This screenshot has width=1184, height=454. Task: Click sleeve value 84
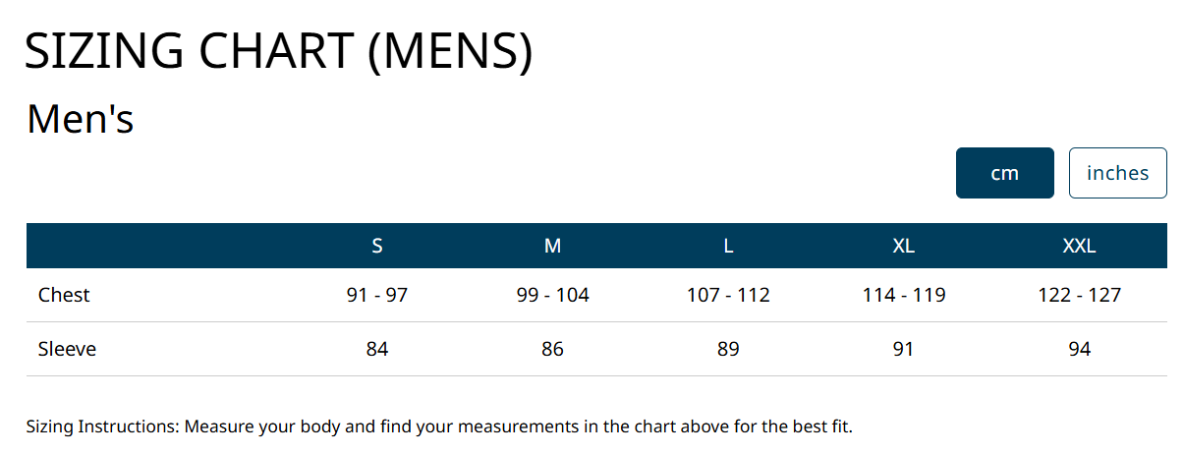click(x=377, y=349)
